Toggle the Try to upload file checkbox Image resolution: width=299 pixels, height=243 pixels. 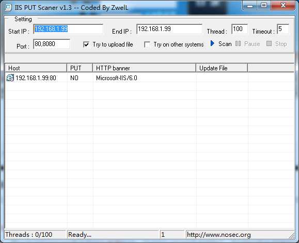click(86, 44)
